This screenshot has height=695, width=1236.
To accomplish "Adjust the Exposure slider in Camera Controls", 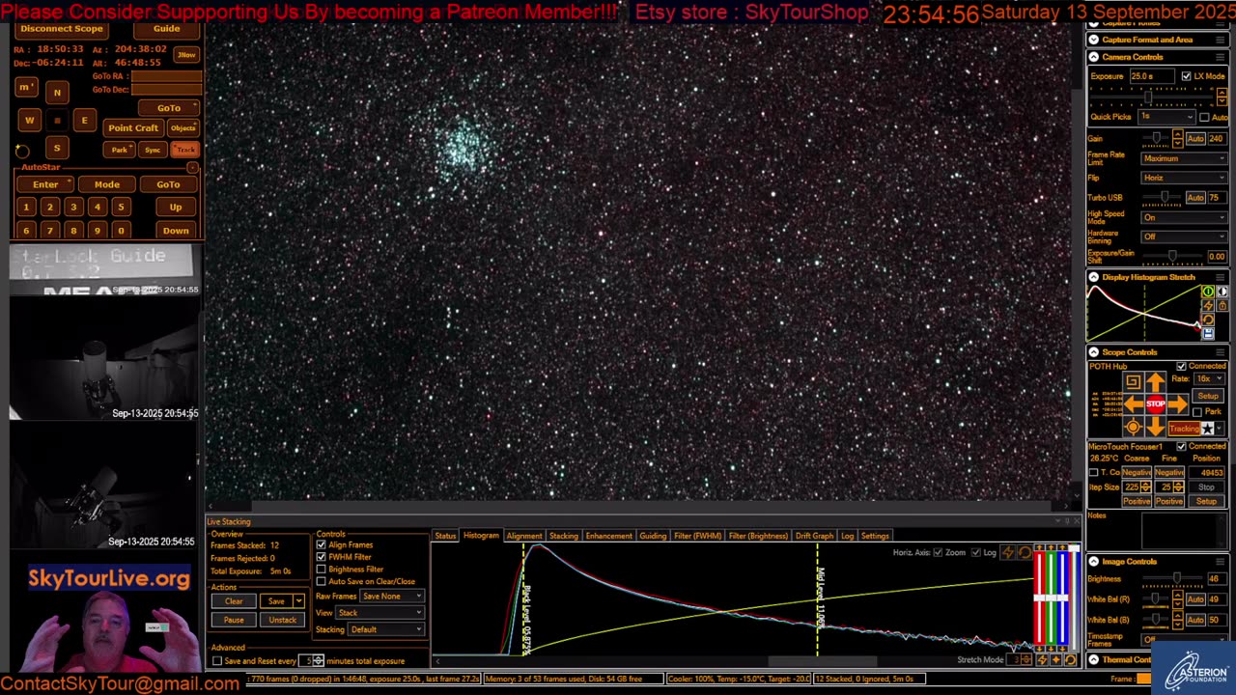I will [x=1147, y=97].
